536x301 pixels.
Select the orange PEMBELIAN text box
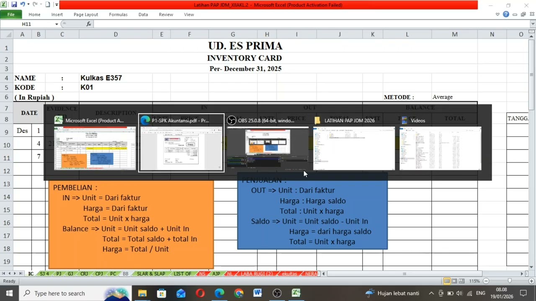tap(131, 224)
